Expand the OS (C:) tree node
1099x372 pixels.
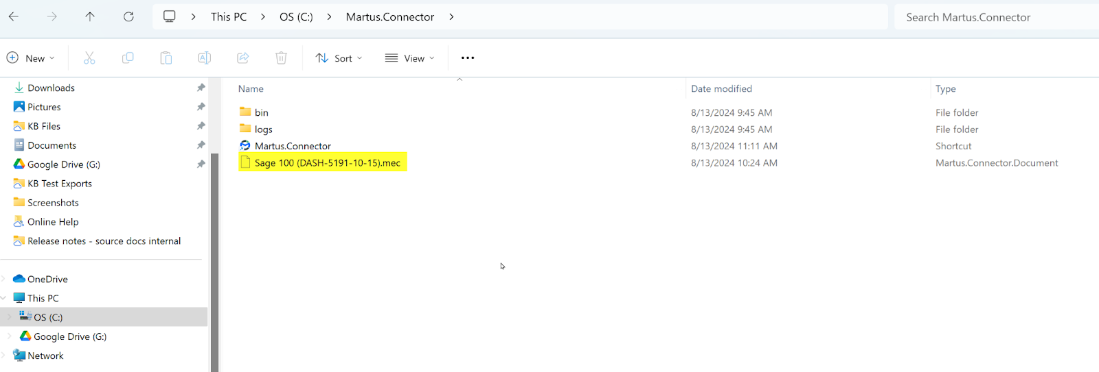tap(10, 317)
